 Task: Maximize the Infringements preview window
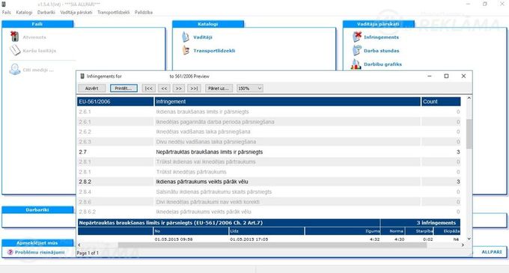tap(446, 76)
